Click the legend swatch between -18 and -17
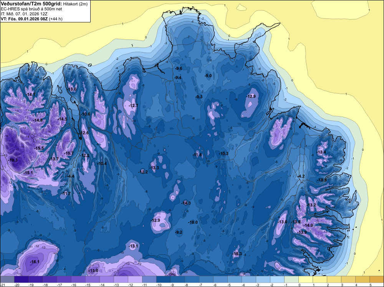This screenshot has width=384, height=287. click(50, 279)
